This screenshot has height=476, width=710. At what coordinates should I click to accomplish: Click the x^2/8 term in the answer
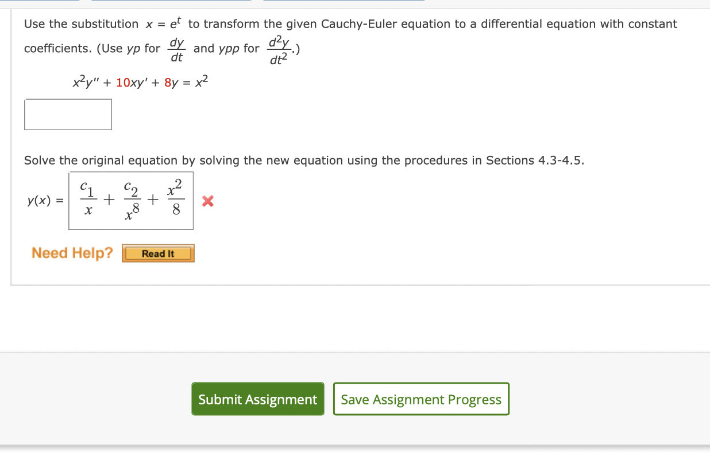[176, 200]
